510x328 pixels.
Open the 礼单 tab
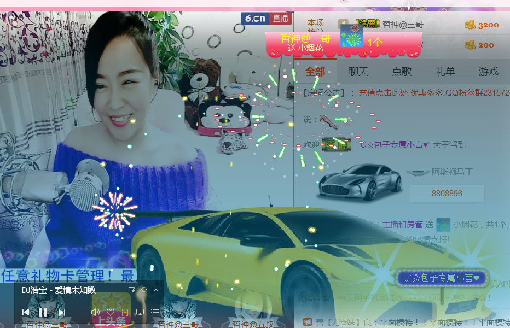tap(445, 72)
